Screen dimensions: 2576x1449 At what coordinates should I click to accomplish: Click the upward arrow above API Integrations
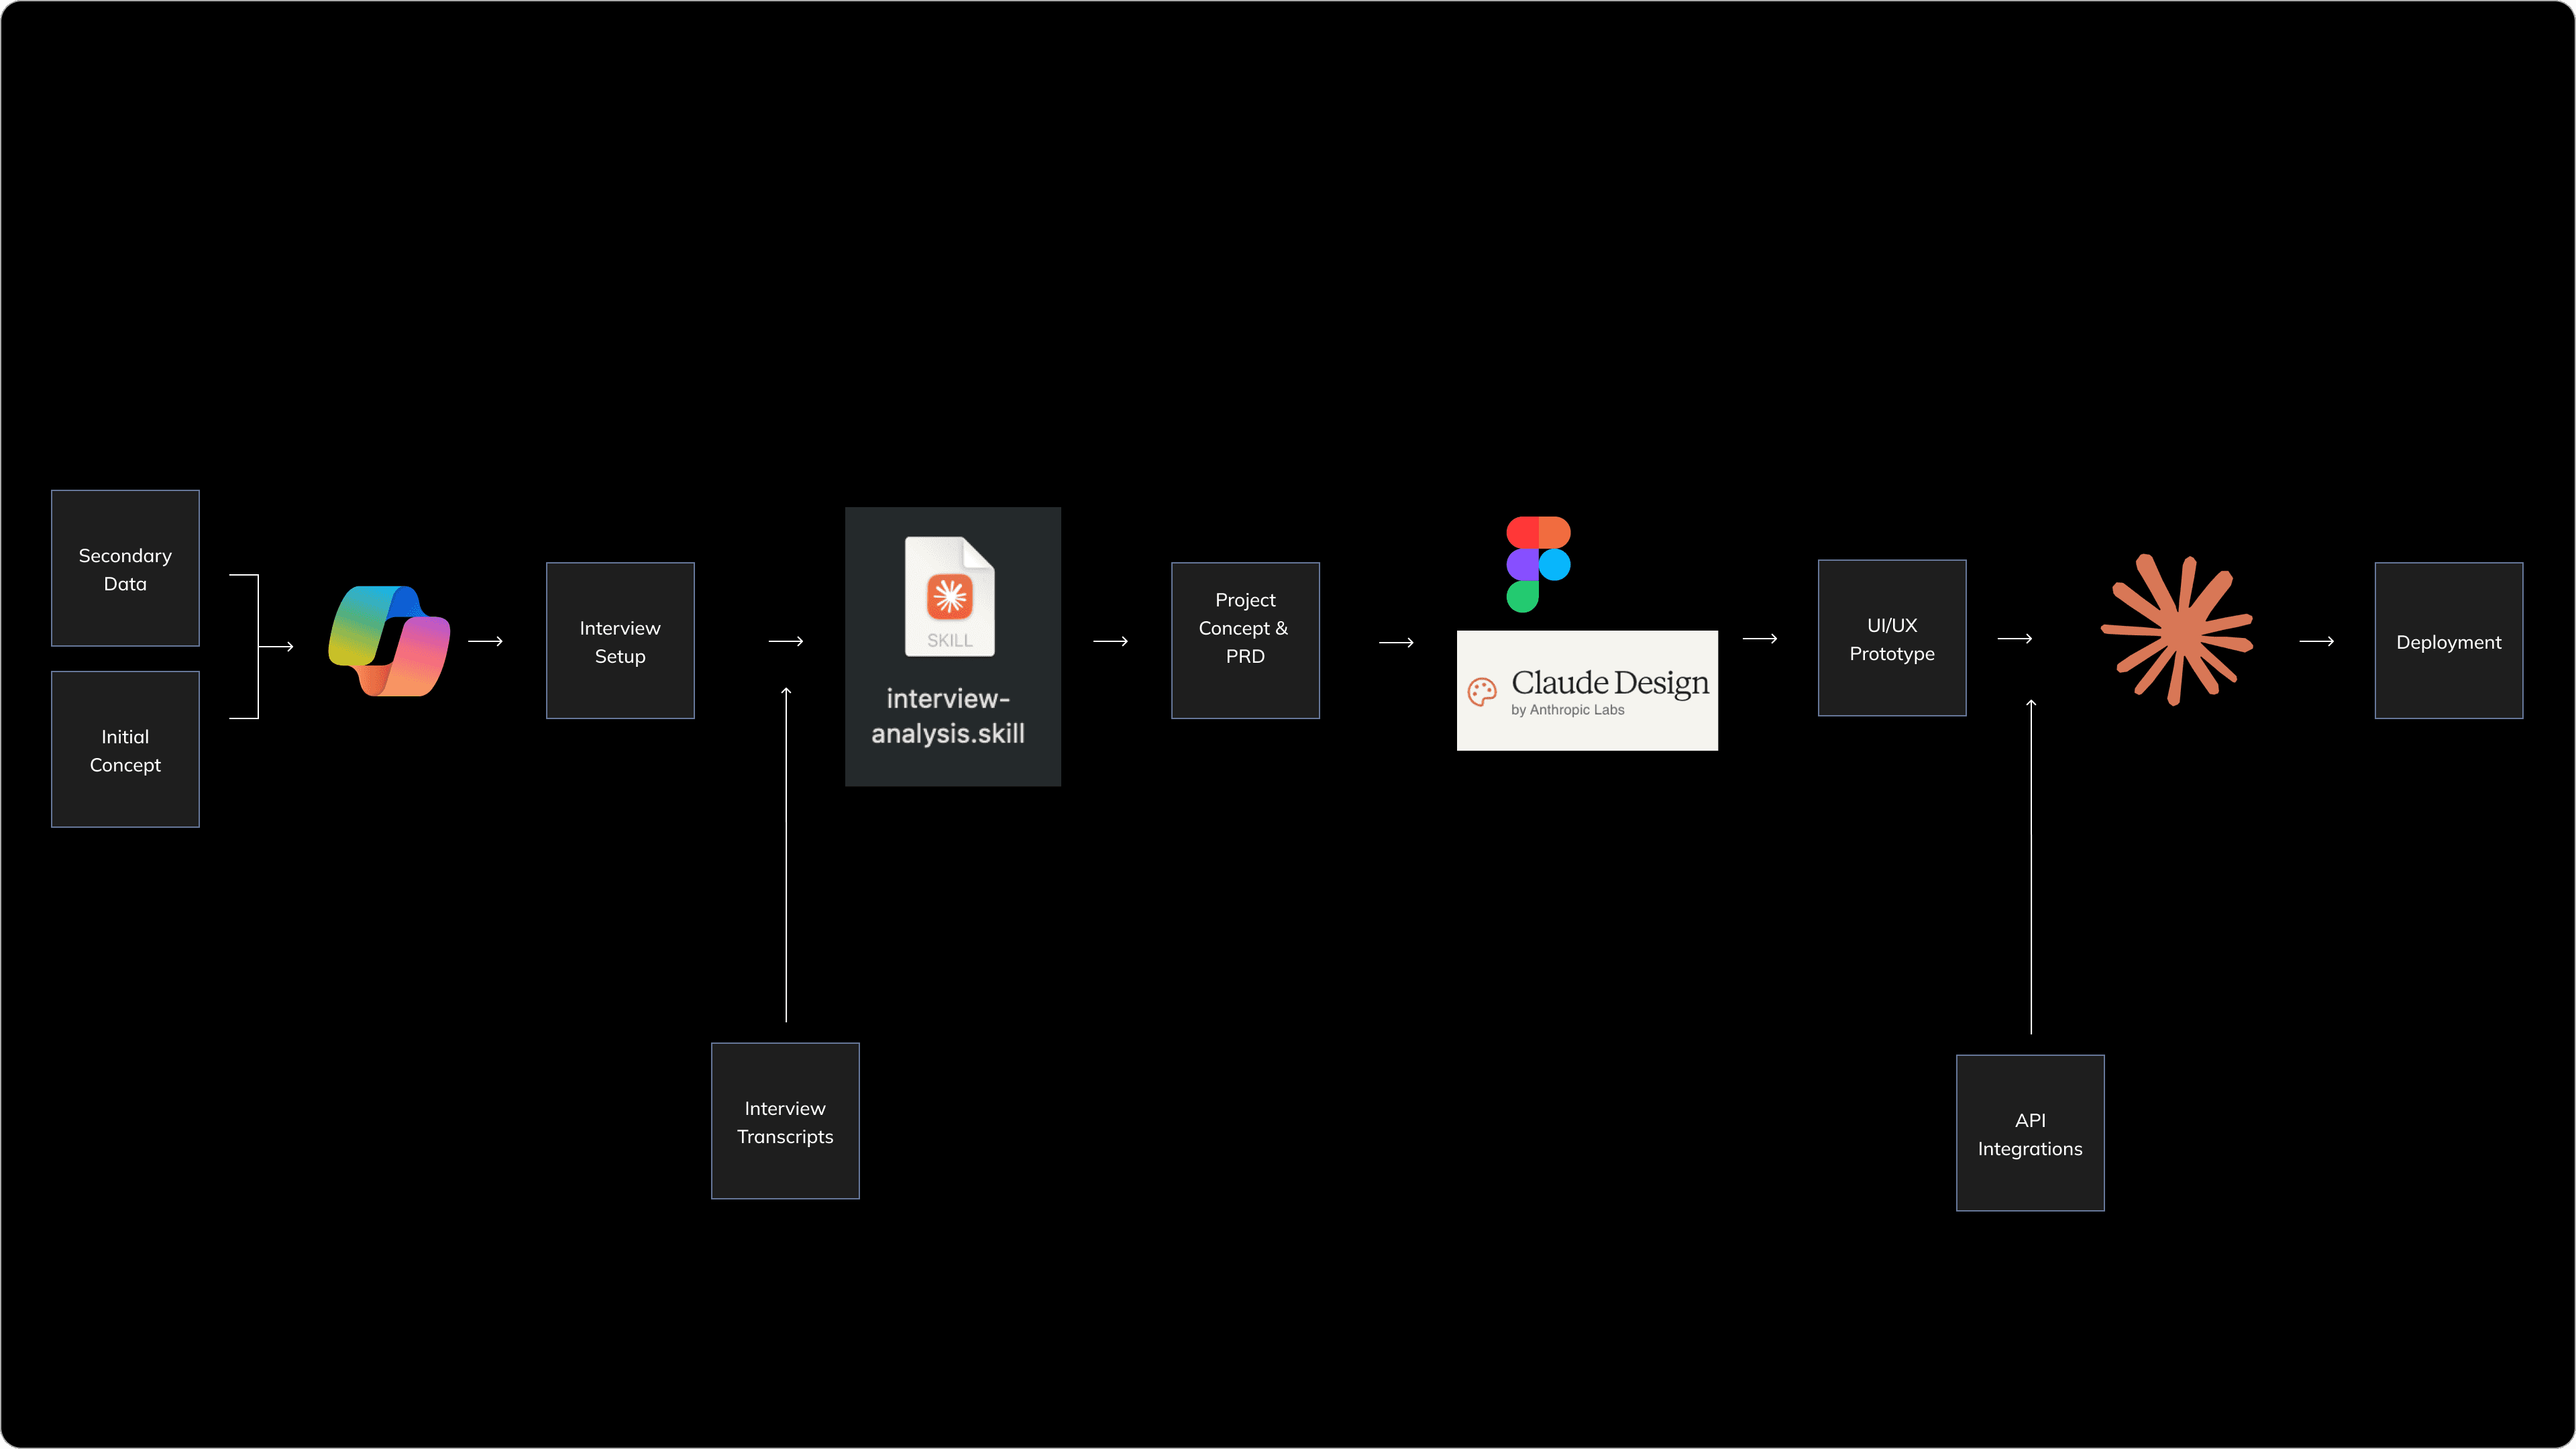(x=2031, y=865)
